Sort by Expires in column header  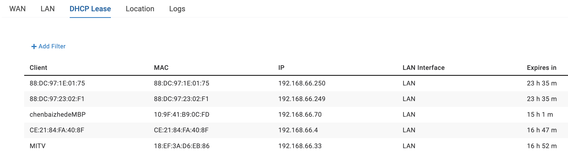542,68
